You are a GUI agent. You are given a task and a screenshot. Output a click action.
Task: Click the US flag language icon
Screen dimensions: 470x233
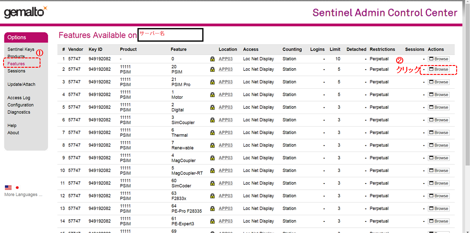8,188
